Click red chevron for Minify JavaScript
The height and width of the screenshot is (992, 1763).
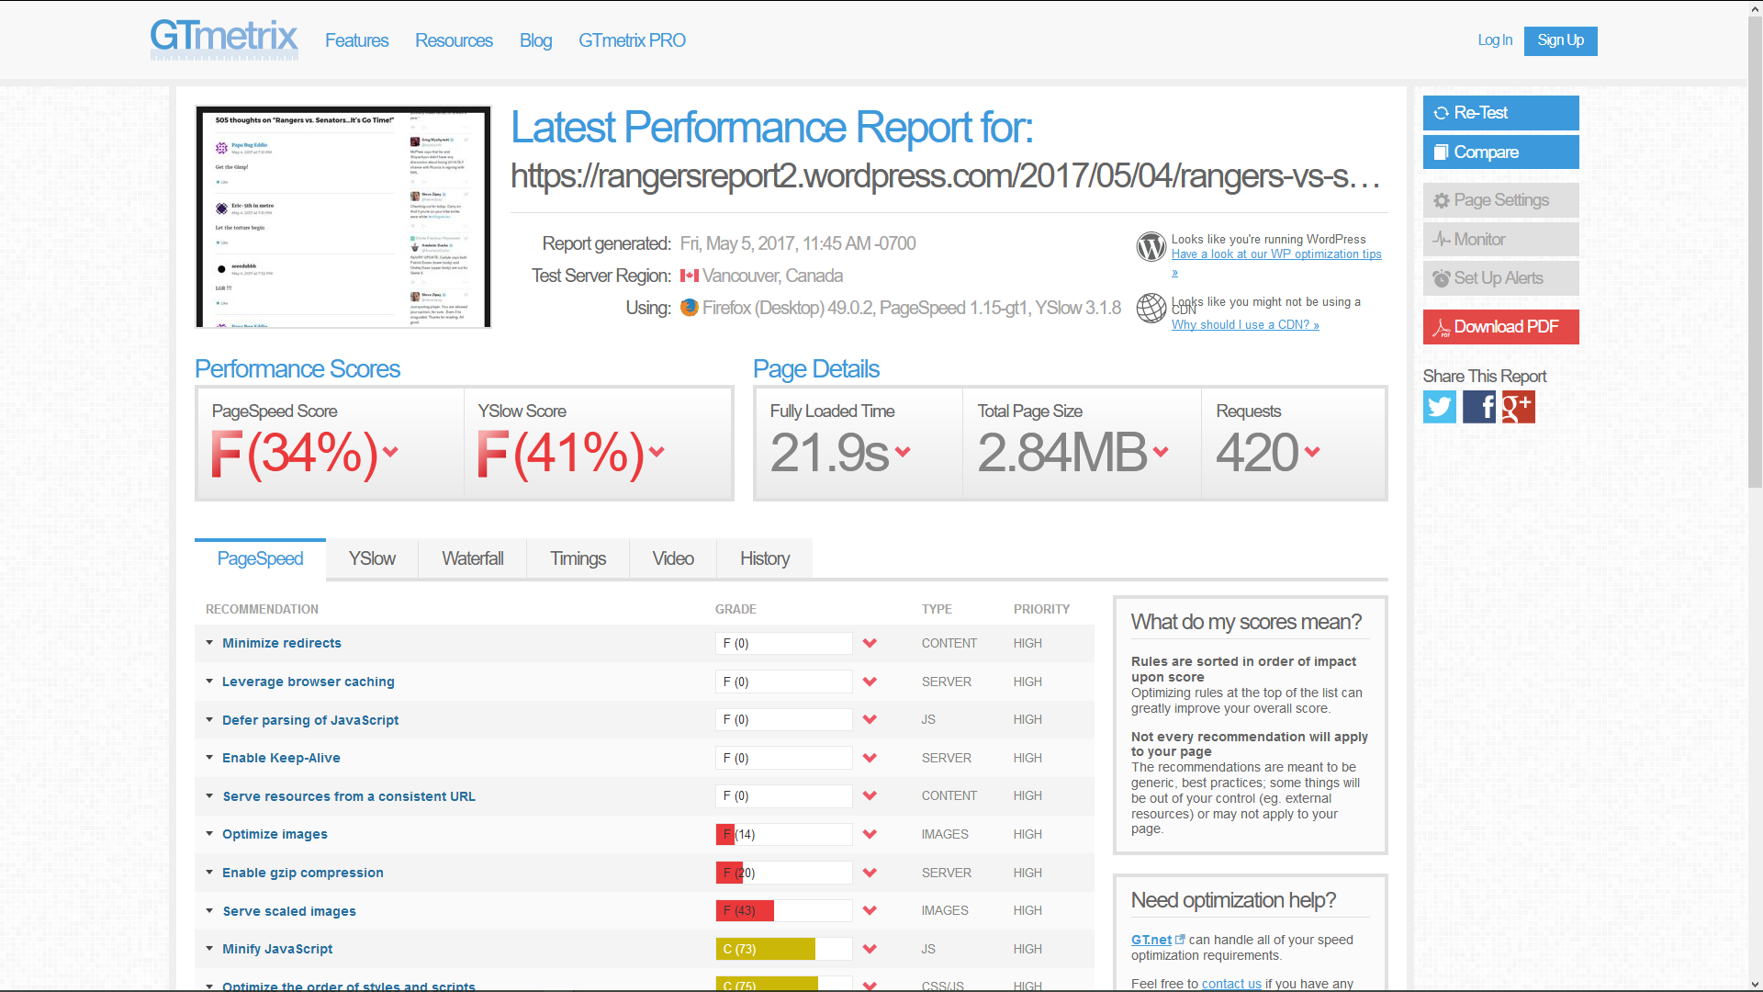pyautogui.click(x=870, y=949)
